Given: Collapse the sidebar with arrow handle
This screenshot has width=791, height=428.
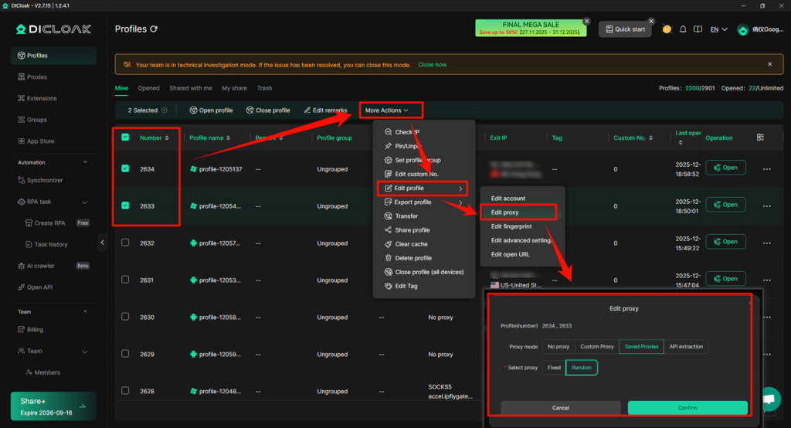Looking at the screenshot, I should point(103,243).
